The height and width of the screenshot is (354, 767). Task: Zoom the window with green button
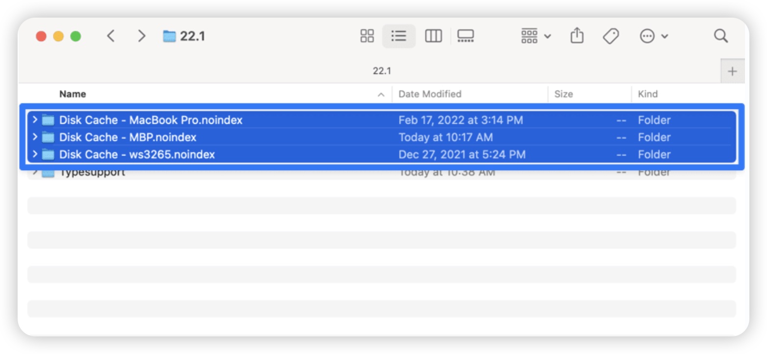point(75,36)
